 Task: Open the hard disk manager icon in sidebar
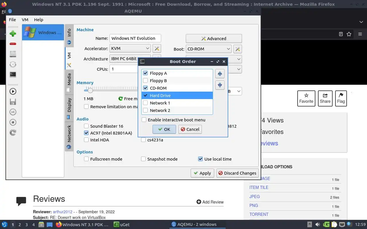[13, 54]
